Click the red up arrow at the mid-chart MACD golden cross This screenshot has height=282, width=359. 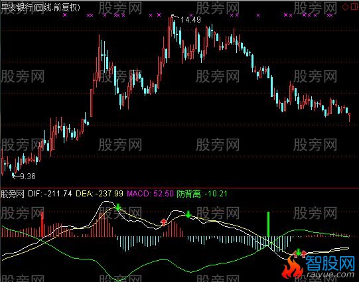(x=163, y=222)
